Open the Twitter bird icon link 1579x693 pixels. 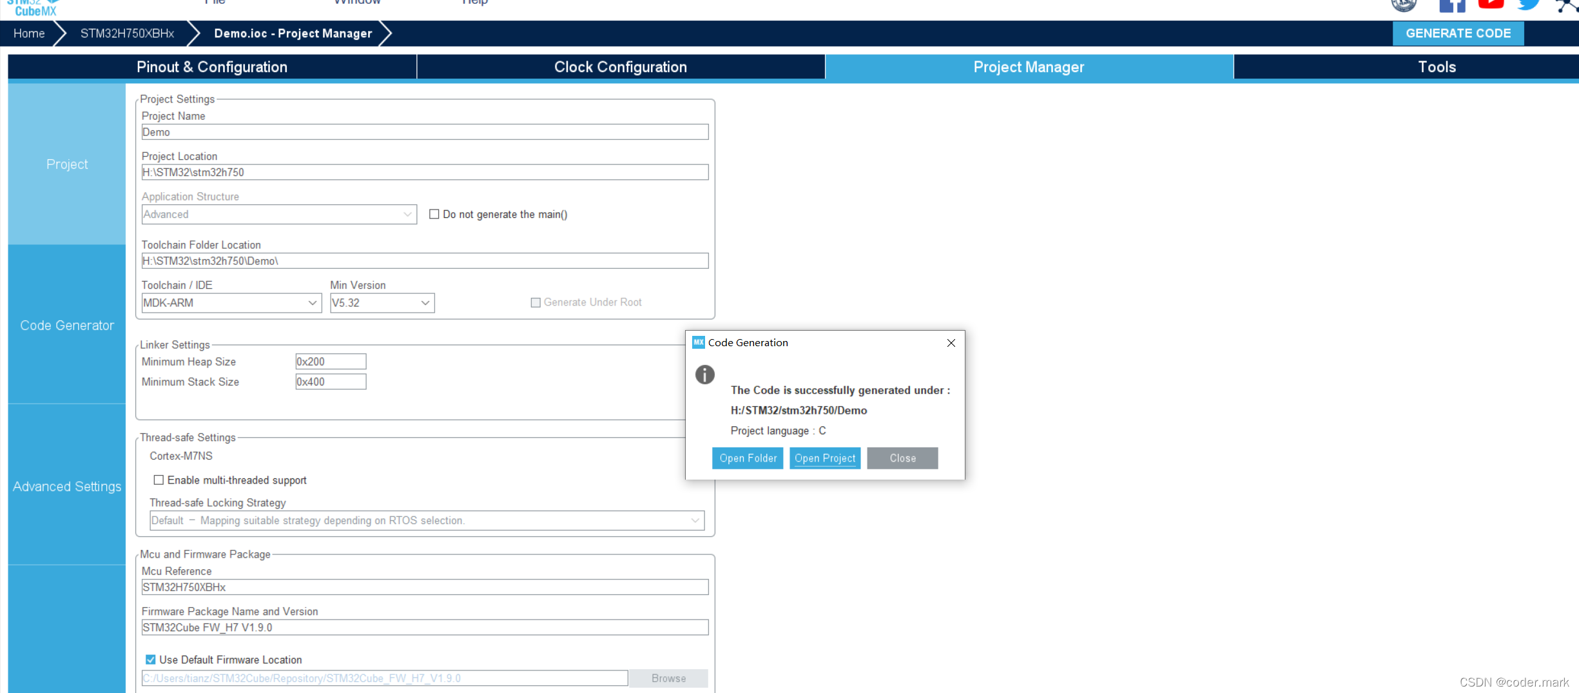pos(1528,5)
